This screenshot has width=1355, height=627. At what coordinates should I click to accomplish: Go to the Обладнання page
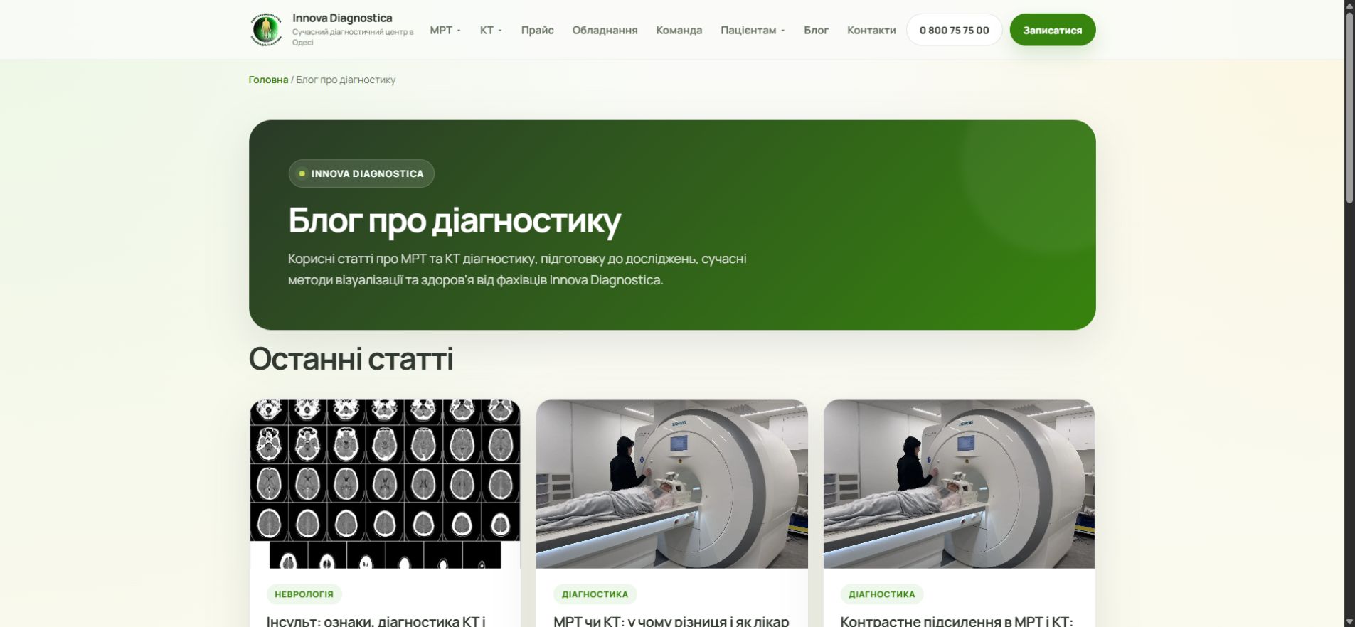pos(605,30)
